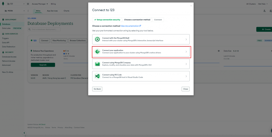Click the FREE tier badge
272x137 pixels.
(260, 41)
